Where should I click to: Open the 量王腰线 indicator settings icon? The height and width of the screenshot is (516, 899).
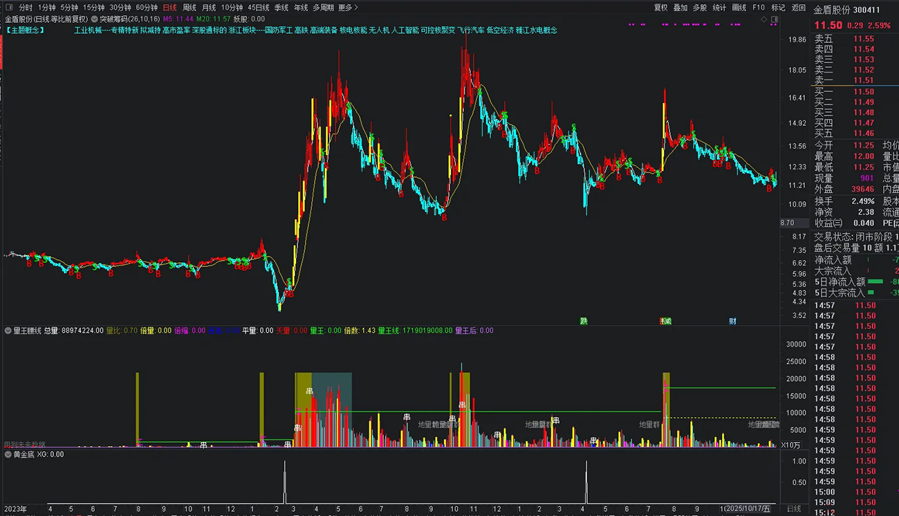pos(8,331)
